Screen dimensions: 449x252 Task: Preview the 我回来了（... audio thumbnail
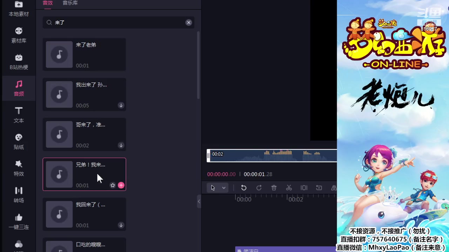59,214
